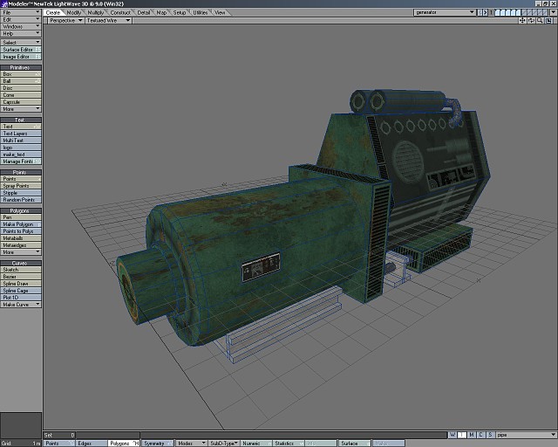Click the viewport Zoom magnifier icon
This screenshot has width=558, height=447.
[x=541, y=21]
